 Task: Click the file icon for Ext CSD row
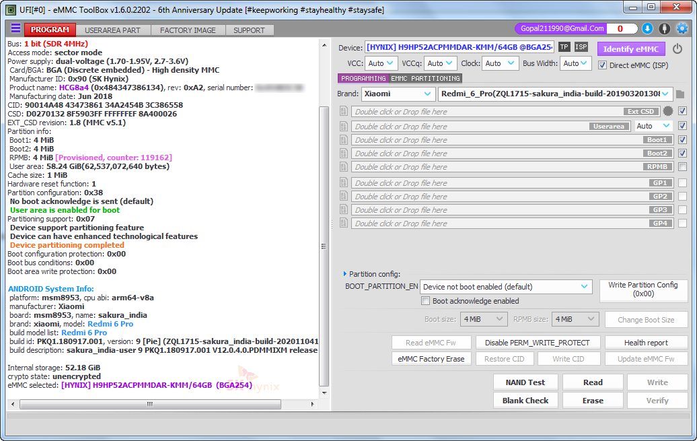[344, 111]
